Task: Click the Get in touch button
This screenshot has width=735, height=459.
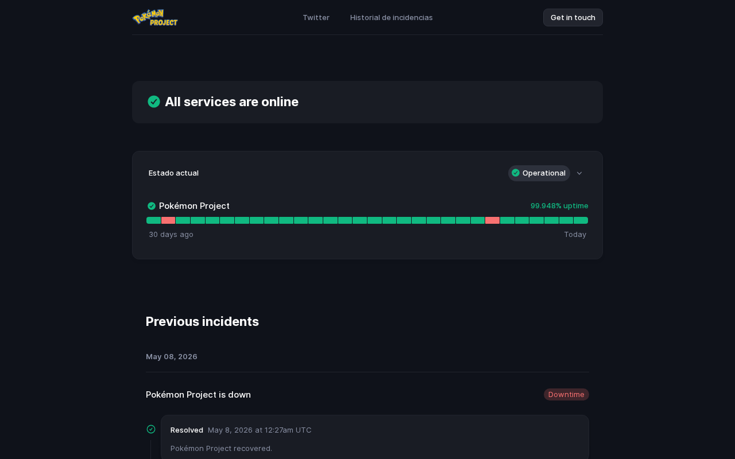Action: pos(572,17)
